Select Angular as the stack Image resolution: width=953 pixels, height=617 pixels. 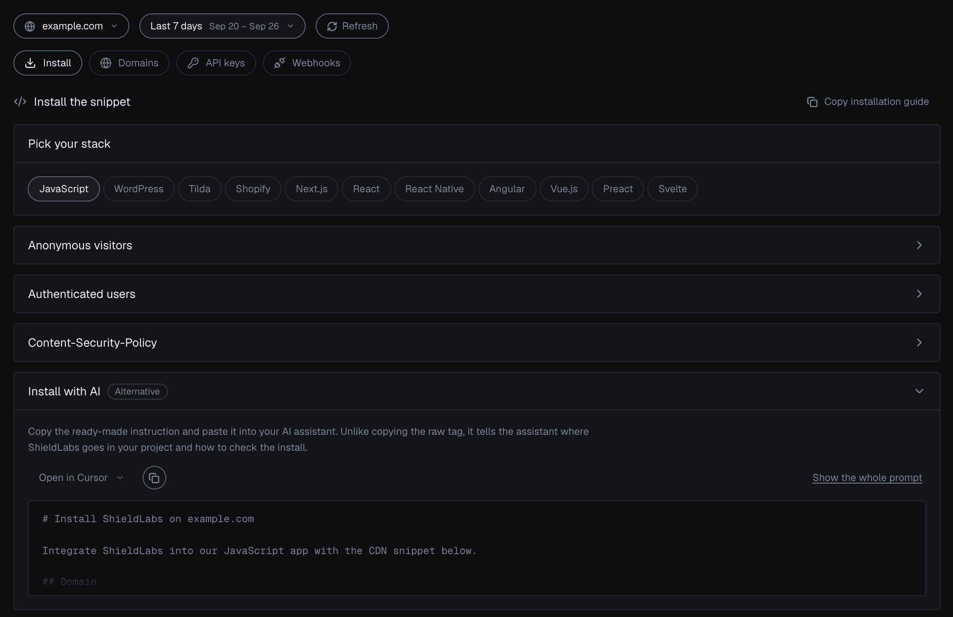point(507,189)
